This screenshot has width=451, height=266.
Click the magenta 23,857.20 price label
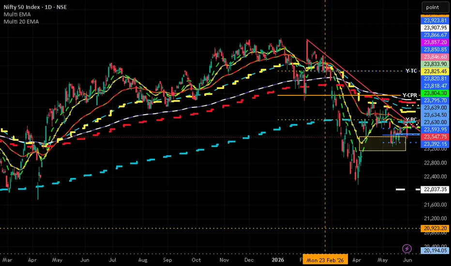(x=435, y=42)
